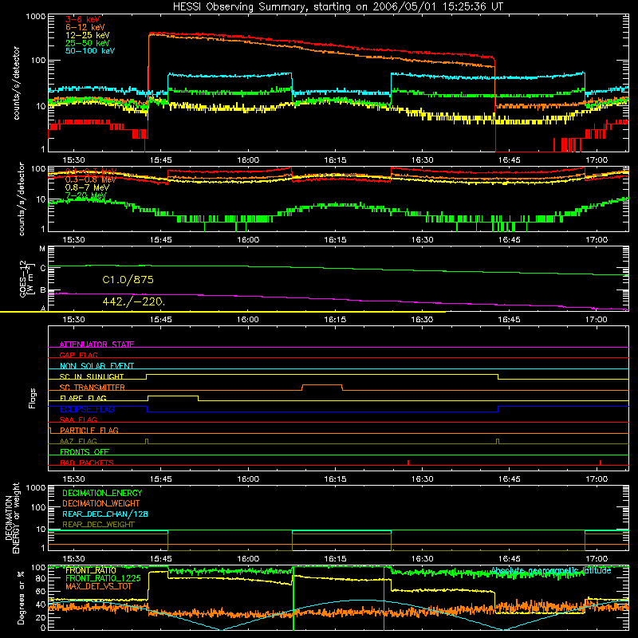This screenshot has width=638, height=638.
Task: Click 15:45 time label below top keV panel
Action: click(161, 160)
